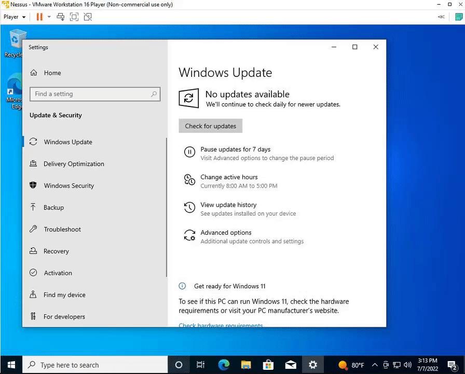Open Delivery Optimization settings

click(x=95, y=164)
